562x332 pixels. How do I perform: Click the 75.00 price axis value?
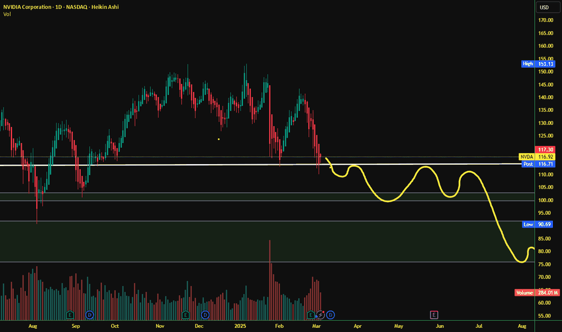pos(544,264)
